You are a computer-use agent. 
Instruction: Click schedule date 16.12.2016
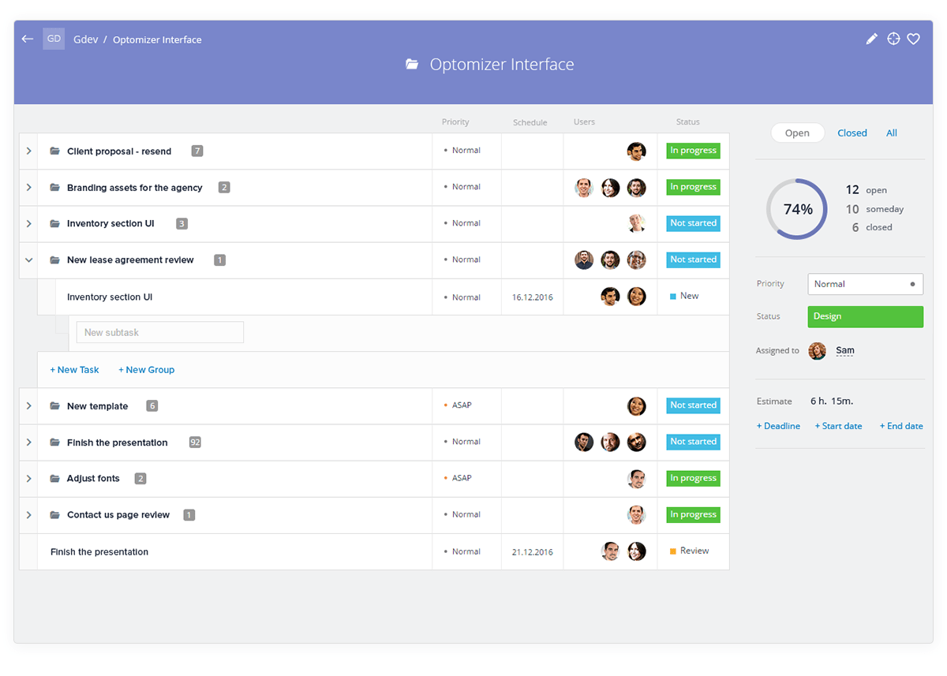point(533,297)
